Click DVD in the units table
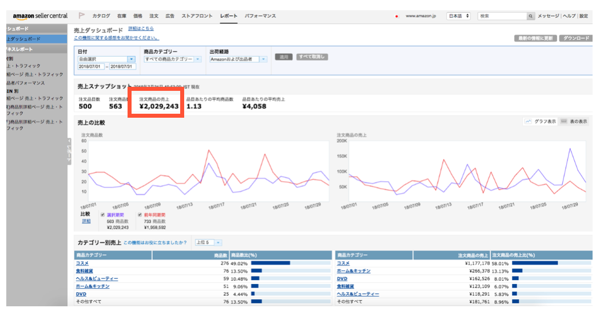The width and height of the screenshot is (596, 312). (81, 294)
